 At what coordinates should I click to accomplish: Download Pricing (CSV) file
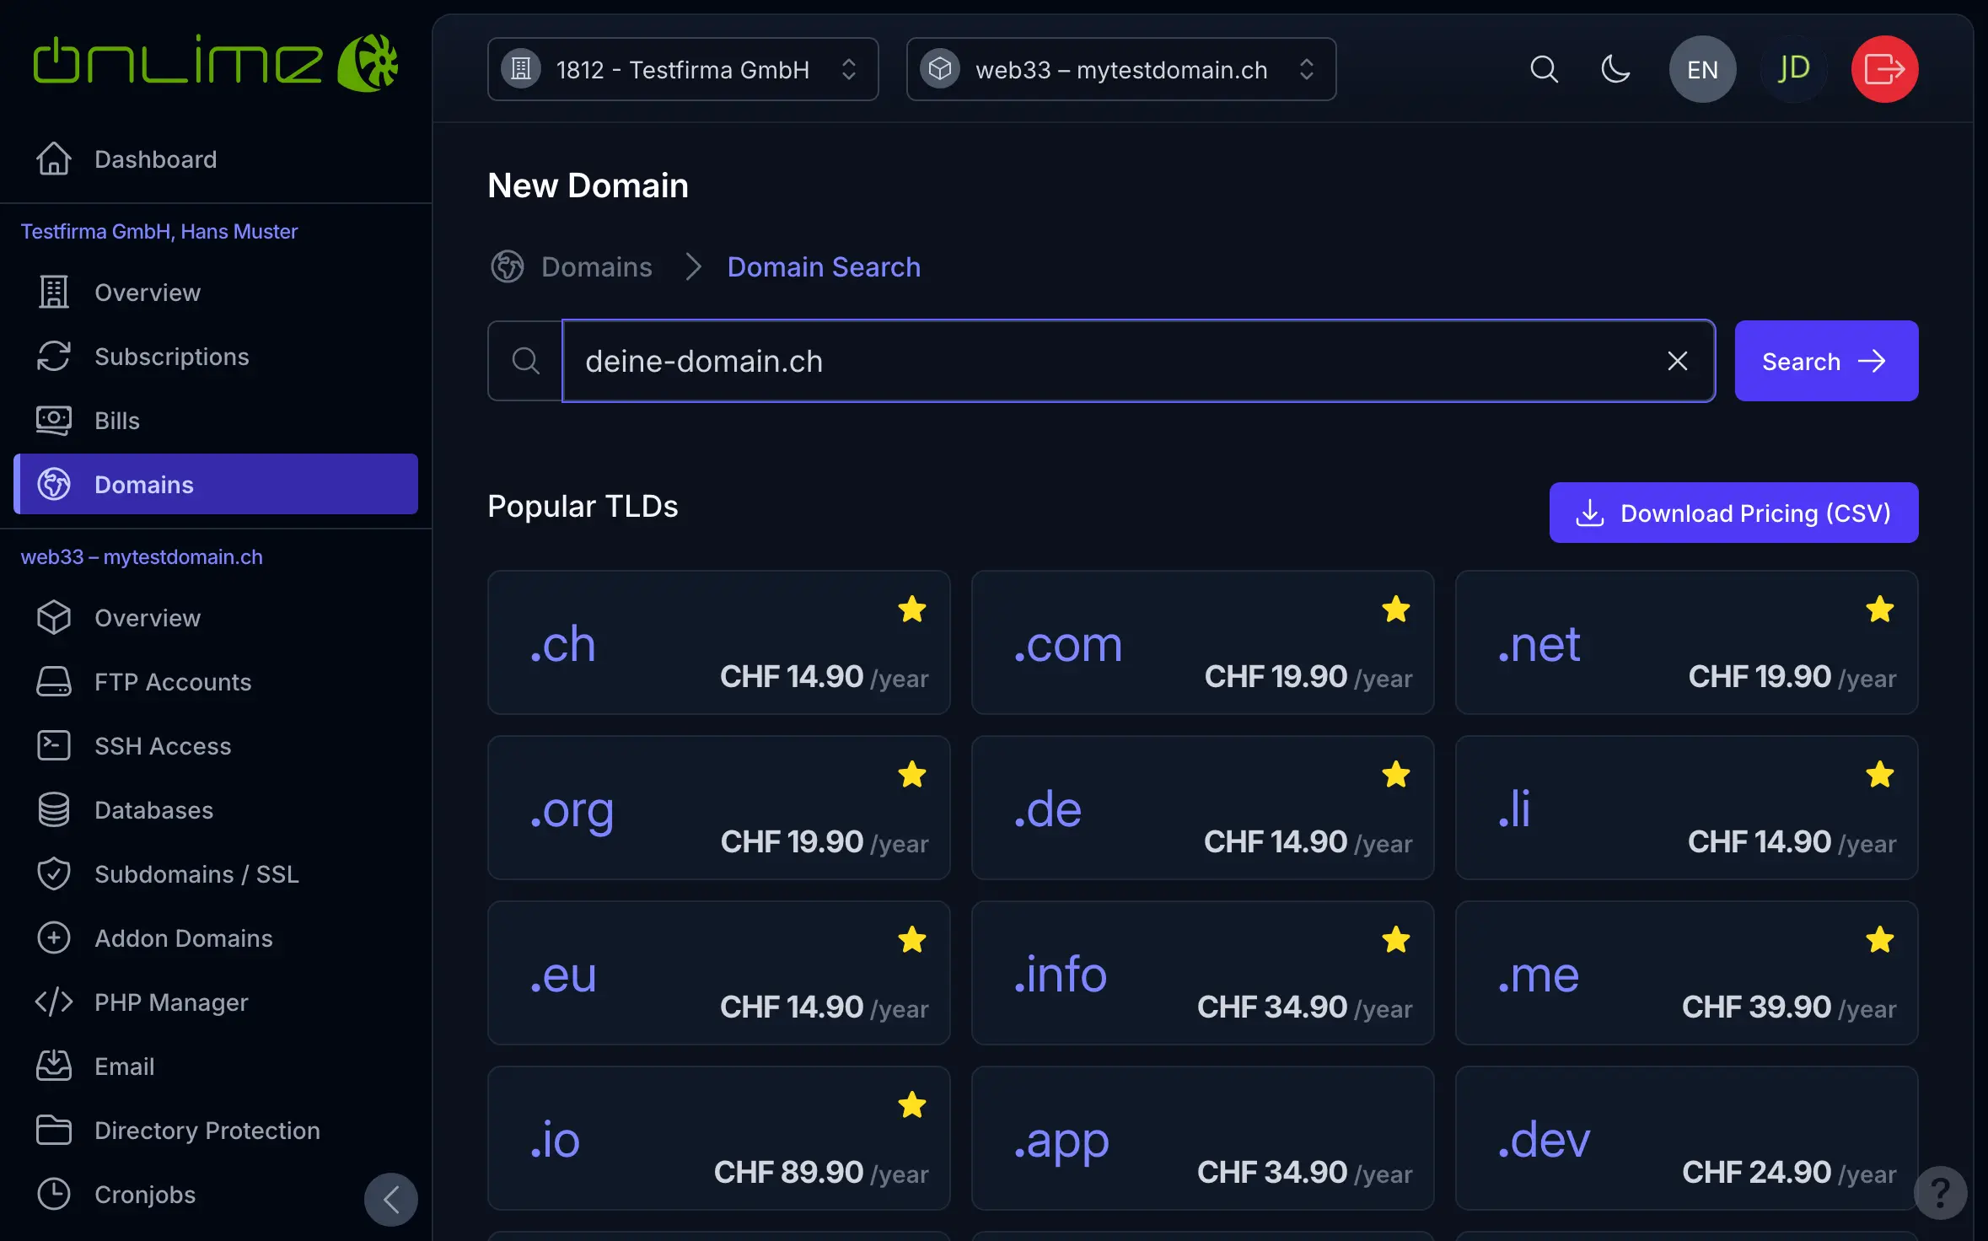tap(1733, 513)
